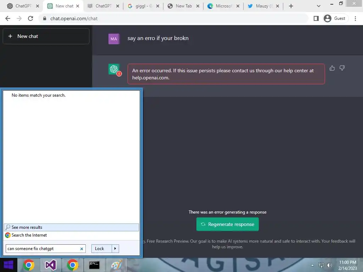363x272 pixels.
Task: Show hidden system tray icons
Action: pyautogui.click(x=313, y=265)
